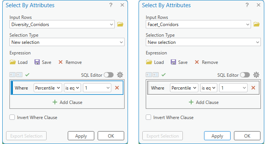The width and height of the screenshot is (265, 144).
Task: Browse for input rows in Diversity_Corridors dialog
Action: [x=120, y=24]
